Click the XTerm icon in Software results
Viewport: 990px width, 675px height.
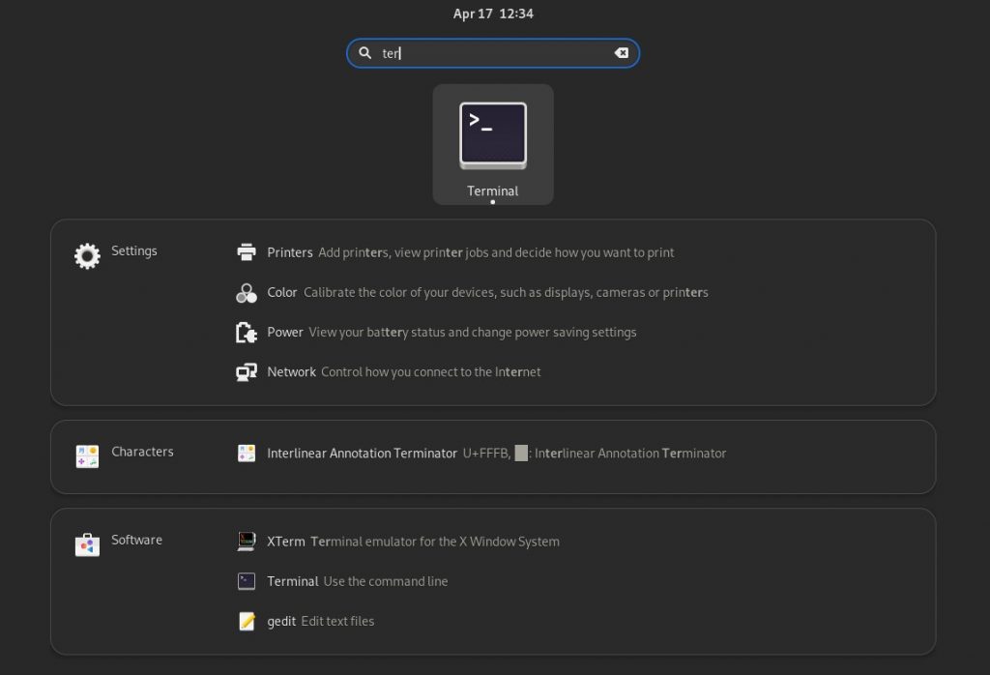point(247,542)
